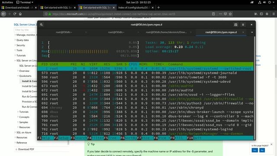277x156 pixels.
Task: Open Firefox account icon
Action: [x=267, y=14]
